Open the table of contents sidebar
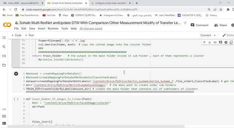The width and height of the screenshot is (234, 131). (4, 37)
